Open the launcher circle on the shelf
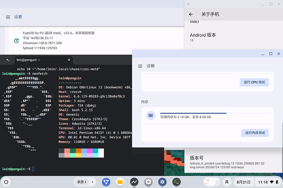Screen dimensions: 283x188 [x=6, y=182]
